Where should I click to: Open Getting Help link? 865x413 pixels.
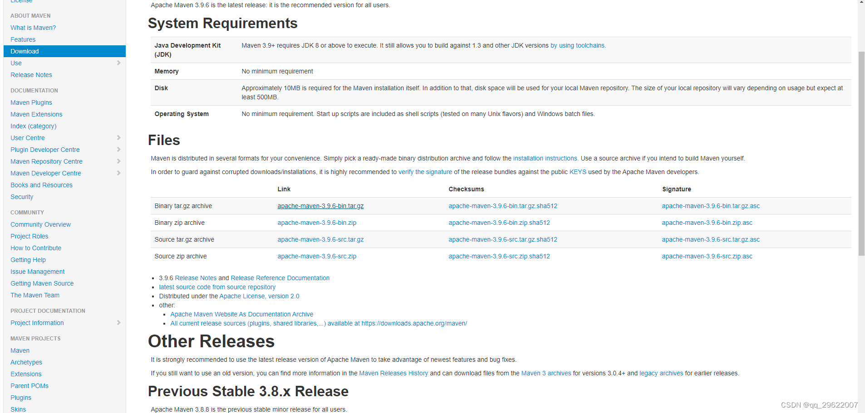[x=28, y=260]
